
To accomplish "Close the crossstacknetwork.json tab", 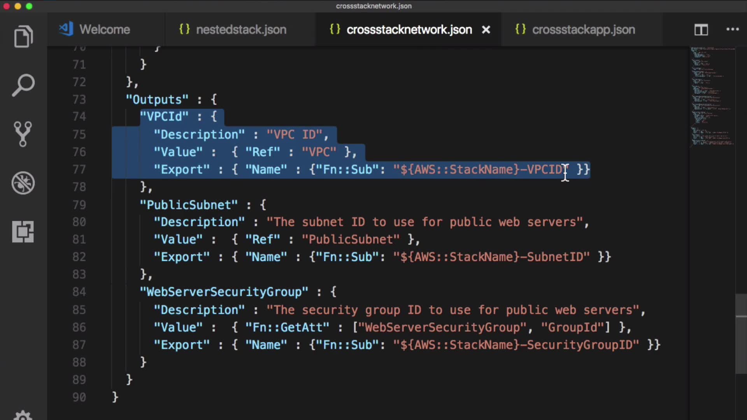I will (486, 30).
